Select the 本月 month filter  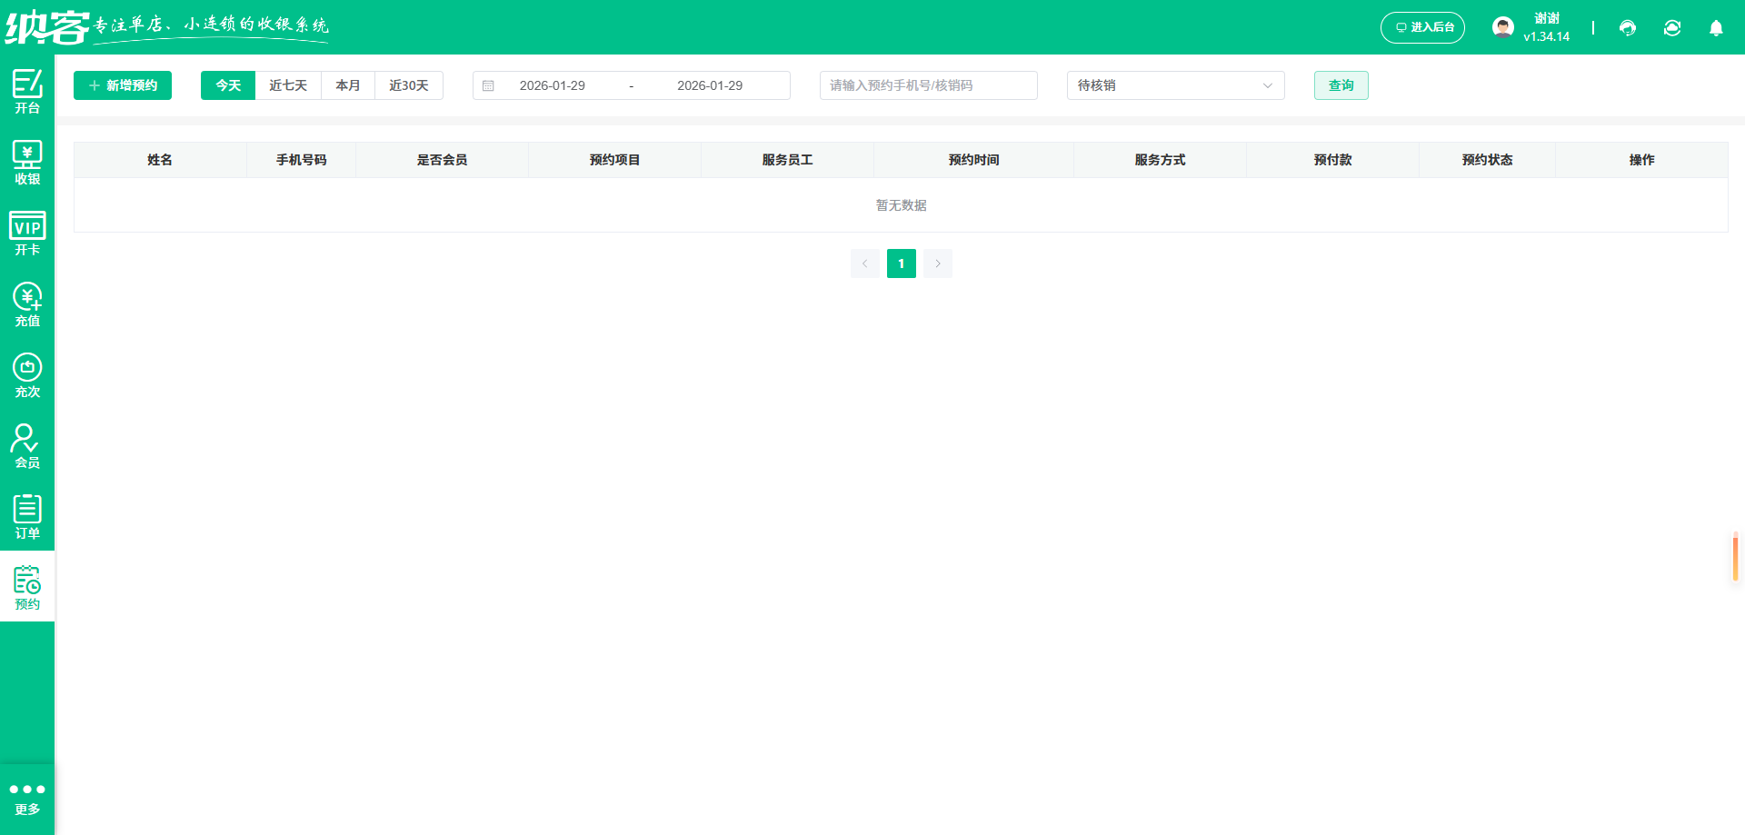pos(348,84)
